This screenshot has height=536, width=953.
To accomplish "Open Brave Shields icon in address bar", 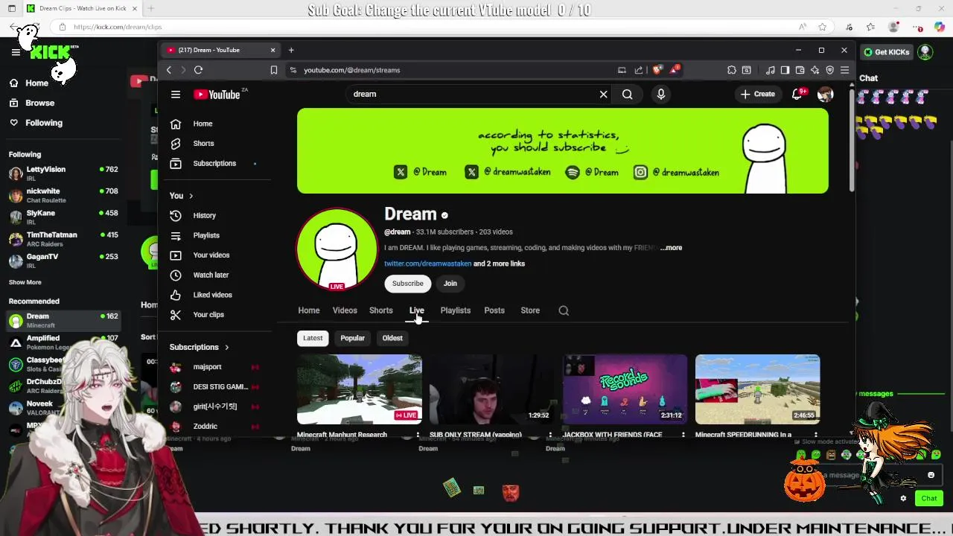I will [x=657, y=70].
